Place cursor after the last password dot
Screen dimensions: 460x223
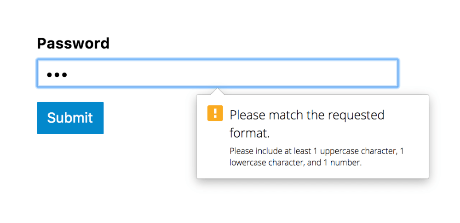tap(69, 74)
